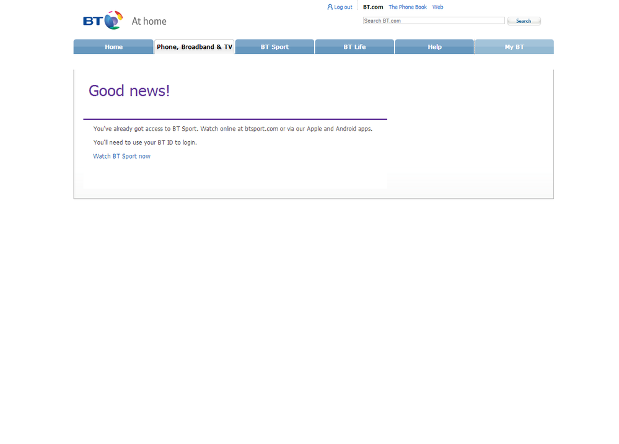Follow the Watch BT Sport now link
Screen dimensions: 619x444
[121, 156]
